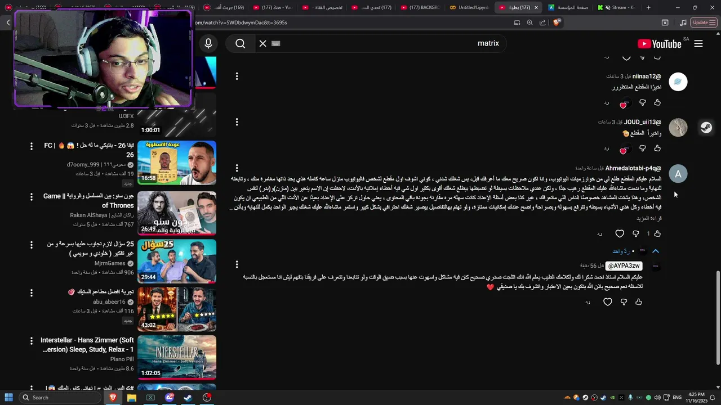Open options for the 25 سؤال video
This screenshot has width=721, height=405.
pos(32,245)
